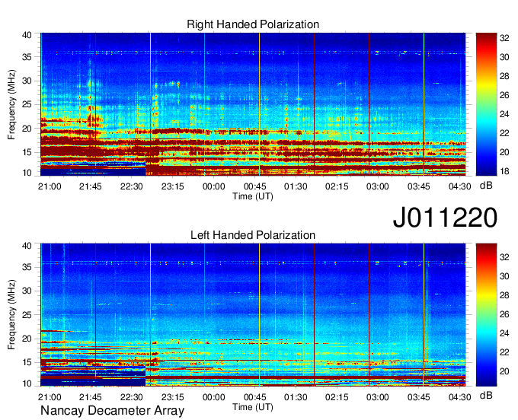The image size is (518, 420).
Task: Click the Right Handed plot's color scale bar
Action: 486,104
